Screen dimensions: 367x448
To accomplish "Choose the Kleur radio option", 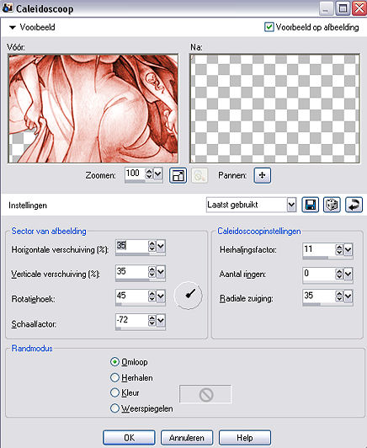I will coord(114,392).
